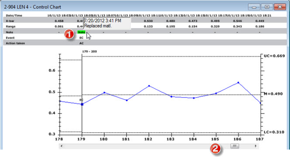Click the EC label on the chart
The height and width of the screenshot is (157, 290).
click(x=82, y=100)
